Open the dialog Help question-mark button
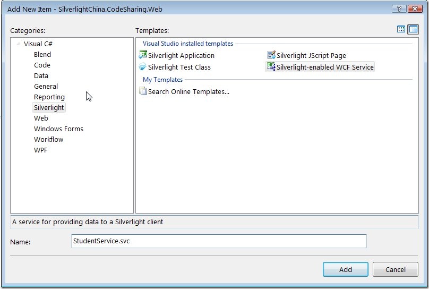This screenshot has height=289, width=429. [x=399, y=8]
